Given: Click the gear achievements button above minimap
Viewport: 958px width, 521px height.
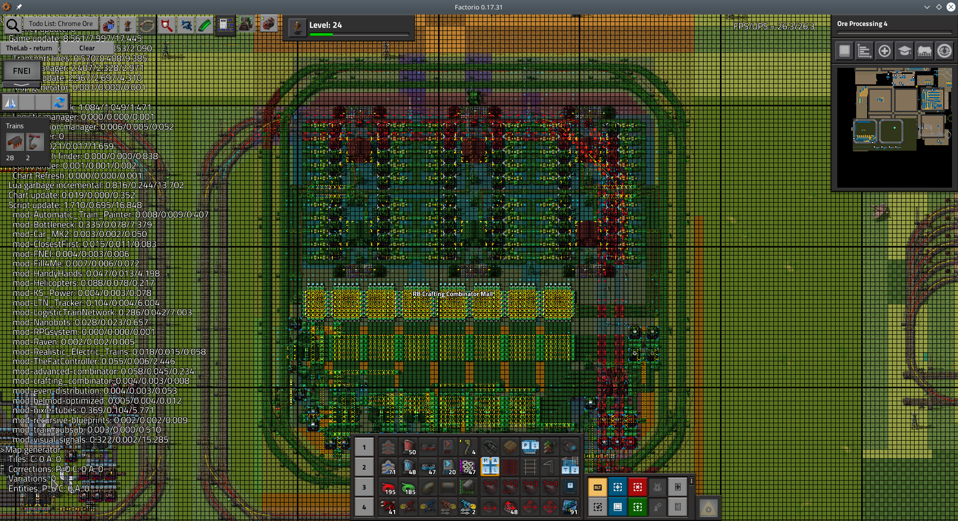Looking at the screenshot, I should [x=944, y=51].
